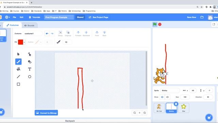218x123 pixels.
Task: Click the green flag to run
Action: coord(155,24)
